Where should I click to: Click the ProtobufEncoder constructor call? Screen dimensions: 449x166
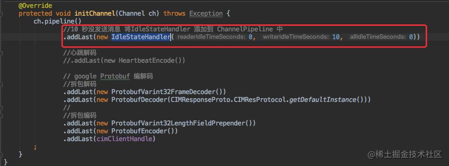pos(141,131)
